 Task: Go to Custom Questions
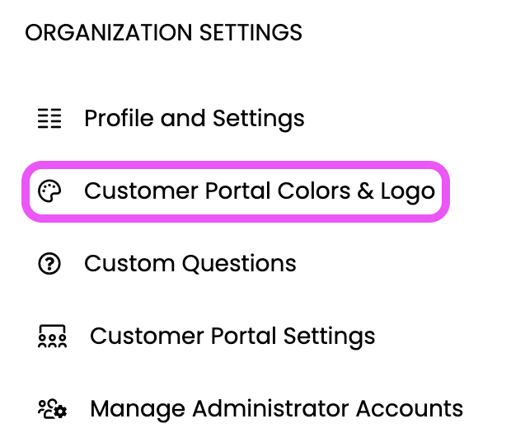point(190,264)
